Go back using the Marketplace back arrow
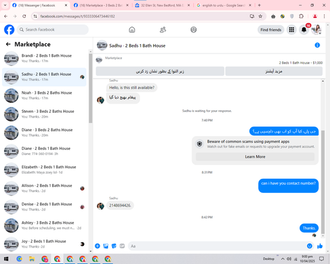 (x=8, y=44)
